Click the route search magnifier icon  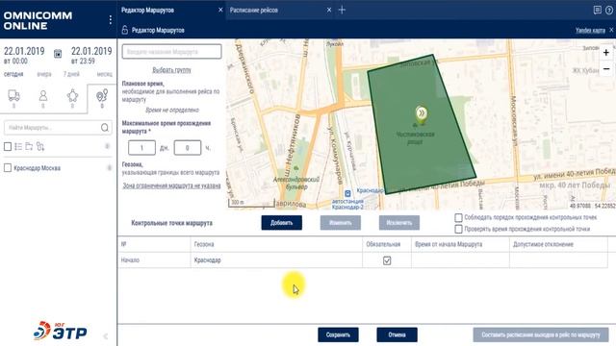pos(105,128)
